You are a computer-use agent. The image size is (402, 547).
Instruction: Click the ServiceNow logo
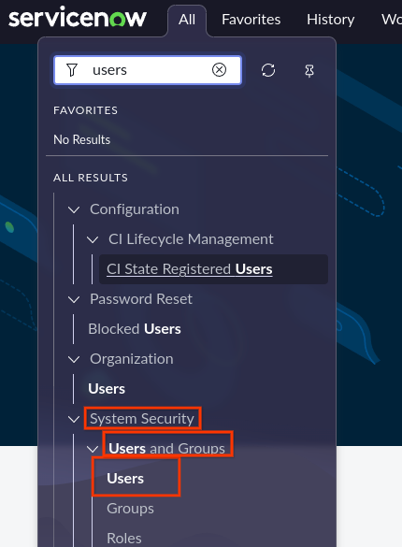(78, 17)
